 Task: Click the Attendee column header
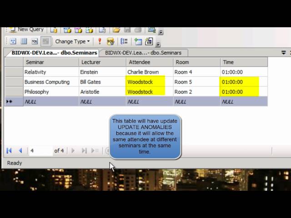150,62
